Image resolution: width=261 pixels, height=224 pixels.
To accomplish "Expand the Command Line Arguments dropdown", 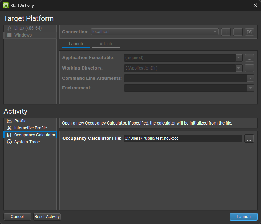I will coord(251,78).
